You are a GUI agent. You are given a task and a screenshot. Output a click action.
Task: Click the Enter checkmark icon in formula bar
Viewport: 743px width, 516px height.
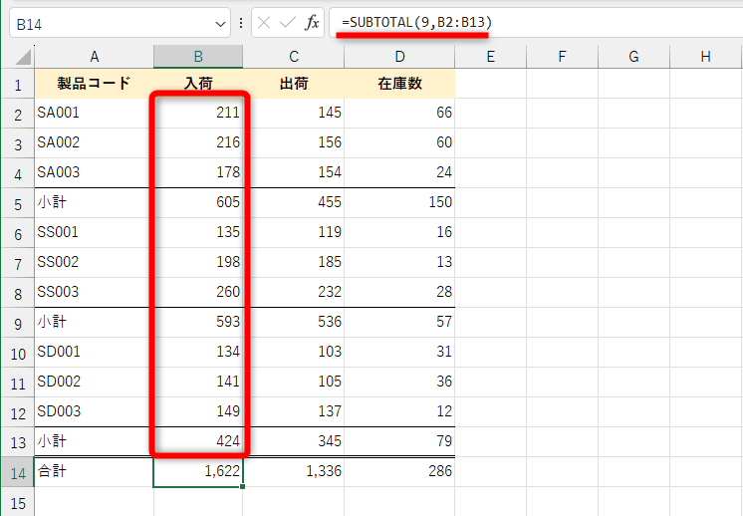288,23
